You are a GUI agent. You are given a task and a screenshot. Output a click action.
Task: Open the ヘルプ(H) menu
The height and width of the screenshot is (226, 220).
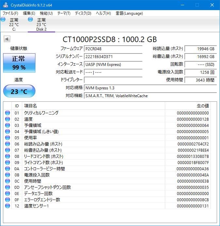[103, 13]
